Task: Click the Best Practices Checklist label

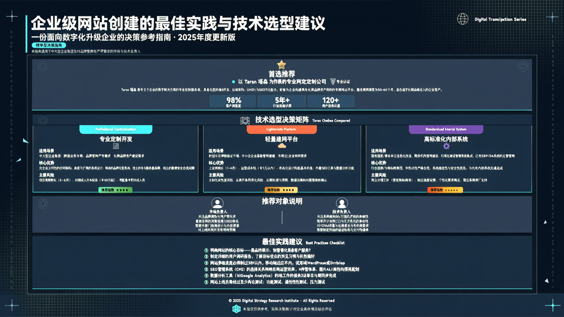Action: pyautogui.click(x=325, y=243)
